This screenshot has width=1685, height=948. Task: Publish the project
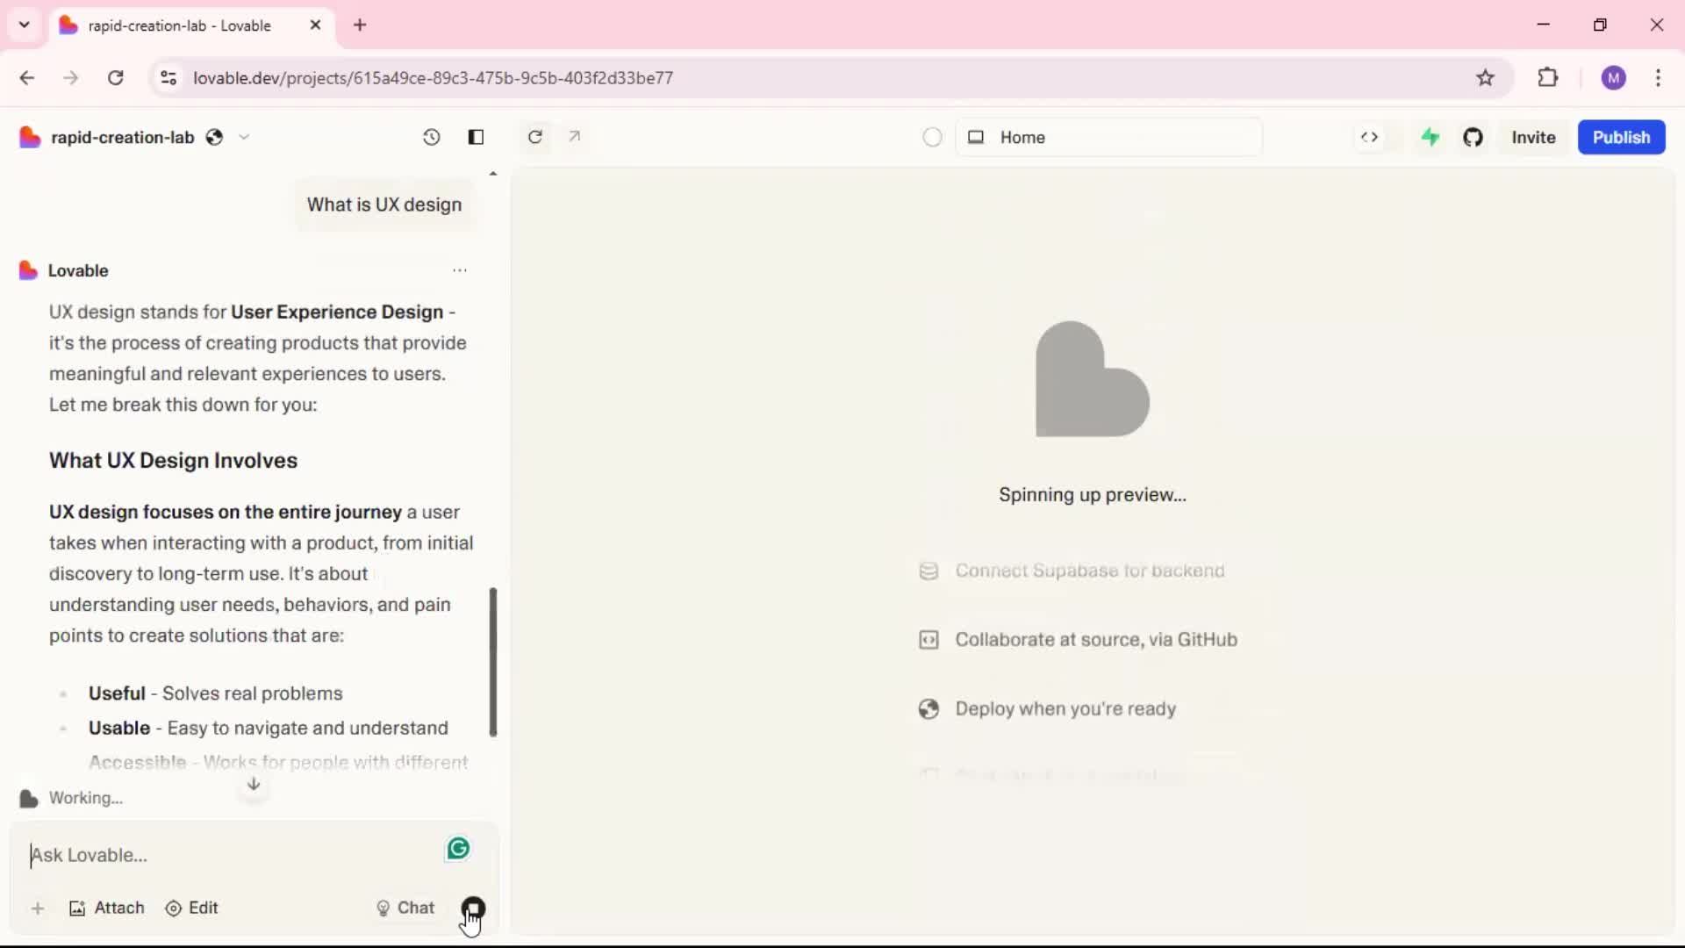point(1621,137)
